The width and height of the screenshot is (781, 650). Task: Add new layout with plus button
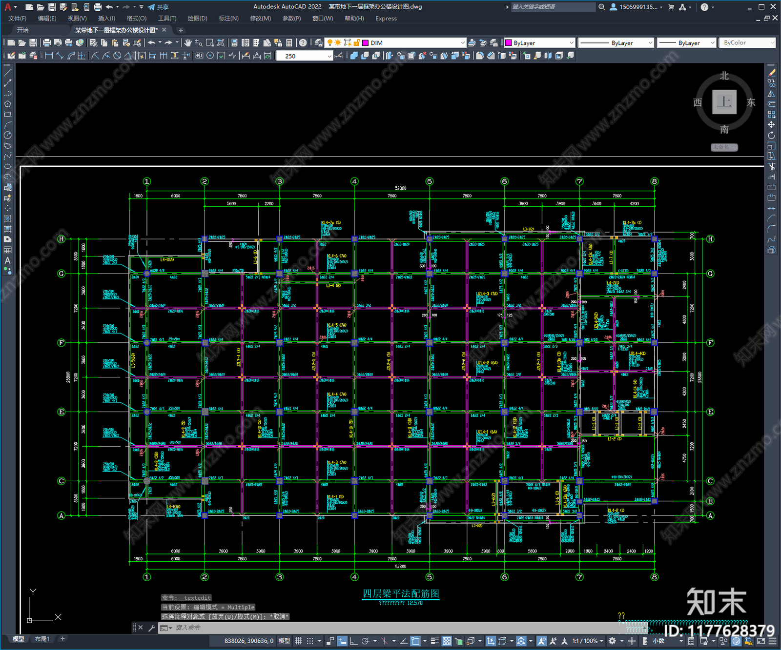pos(62,639)
